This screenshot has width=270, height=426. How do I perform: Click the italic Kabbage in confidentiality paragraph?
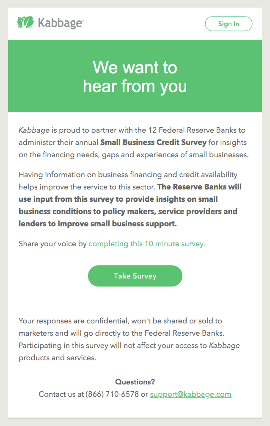click(224, 345)
